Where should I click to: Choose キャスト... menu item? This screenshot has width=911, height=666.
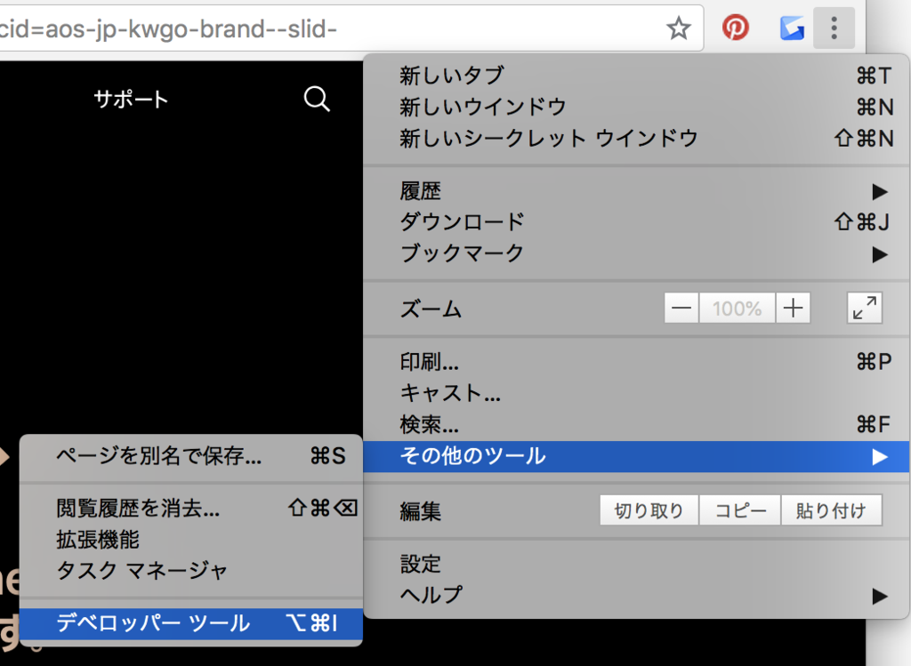[x=636, y=393]
